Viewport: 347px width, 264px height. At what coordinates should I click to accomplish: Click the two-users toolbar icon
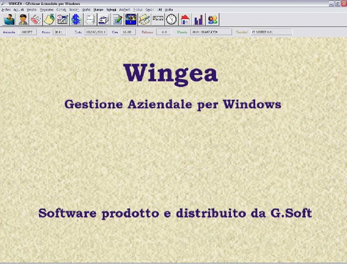coord(213,19)
